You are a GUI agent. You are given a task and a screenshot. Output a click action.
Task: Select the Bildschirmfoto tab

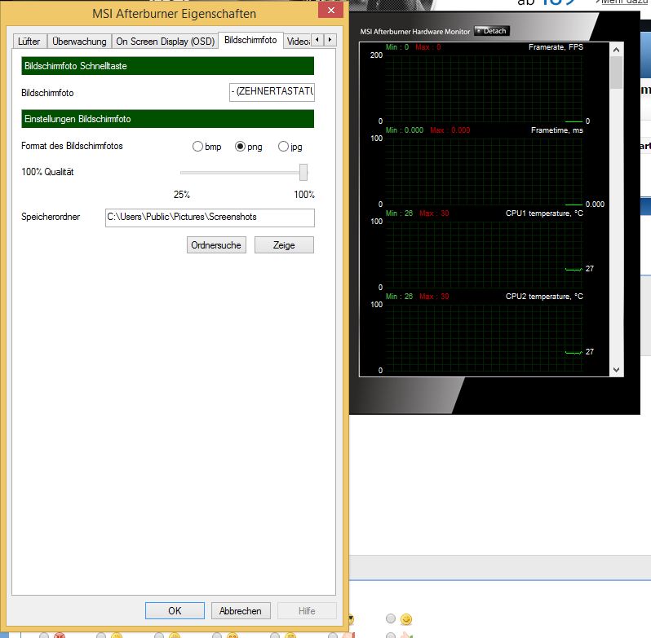tap(250, 40)
